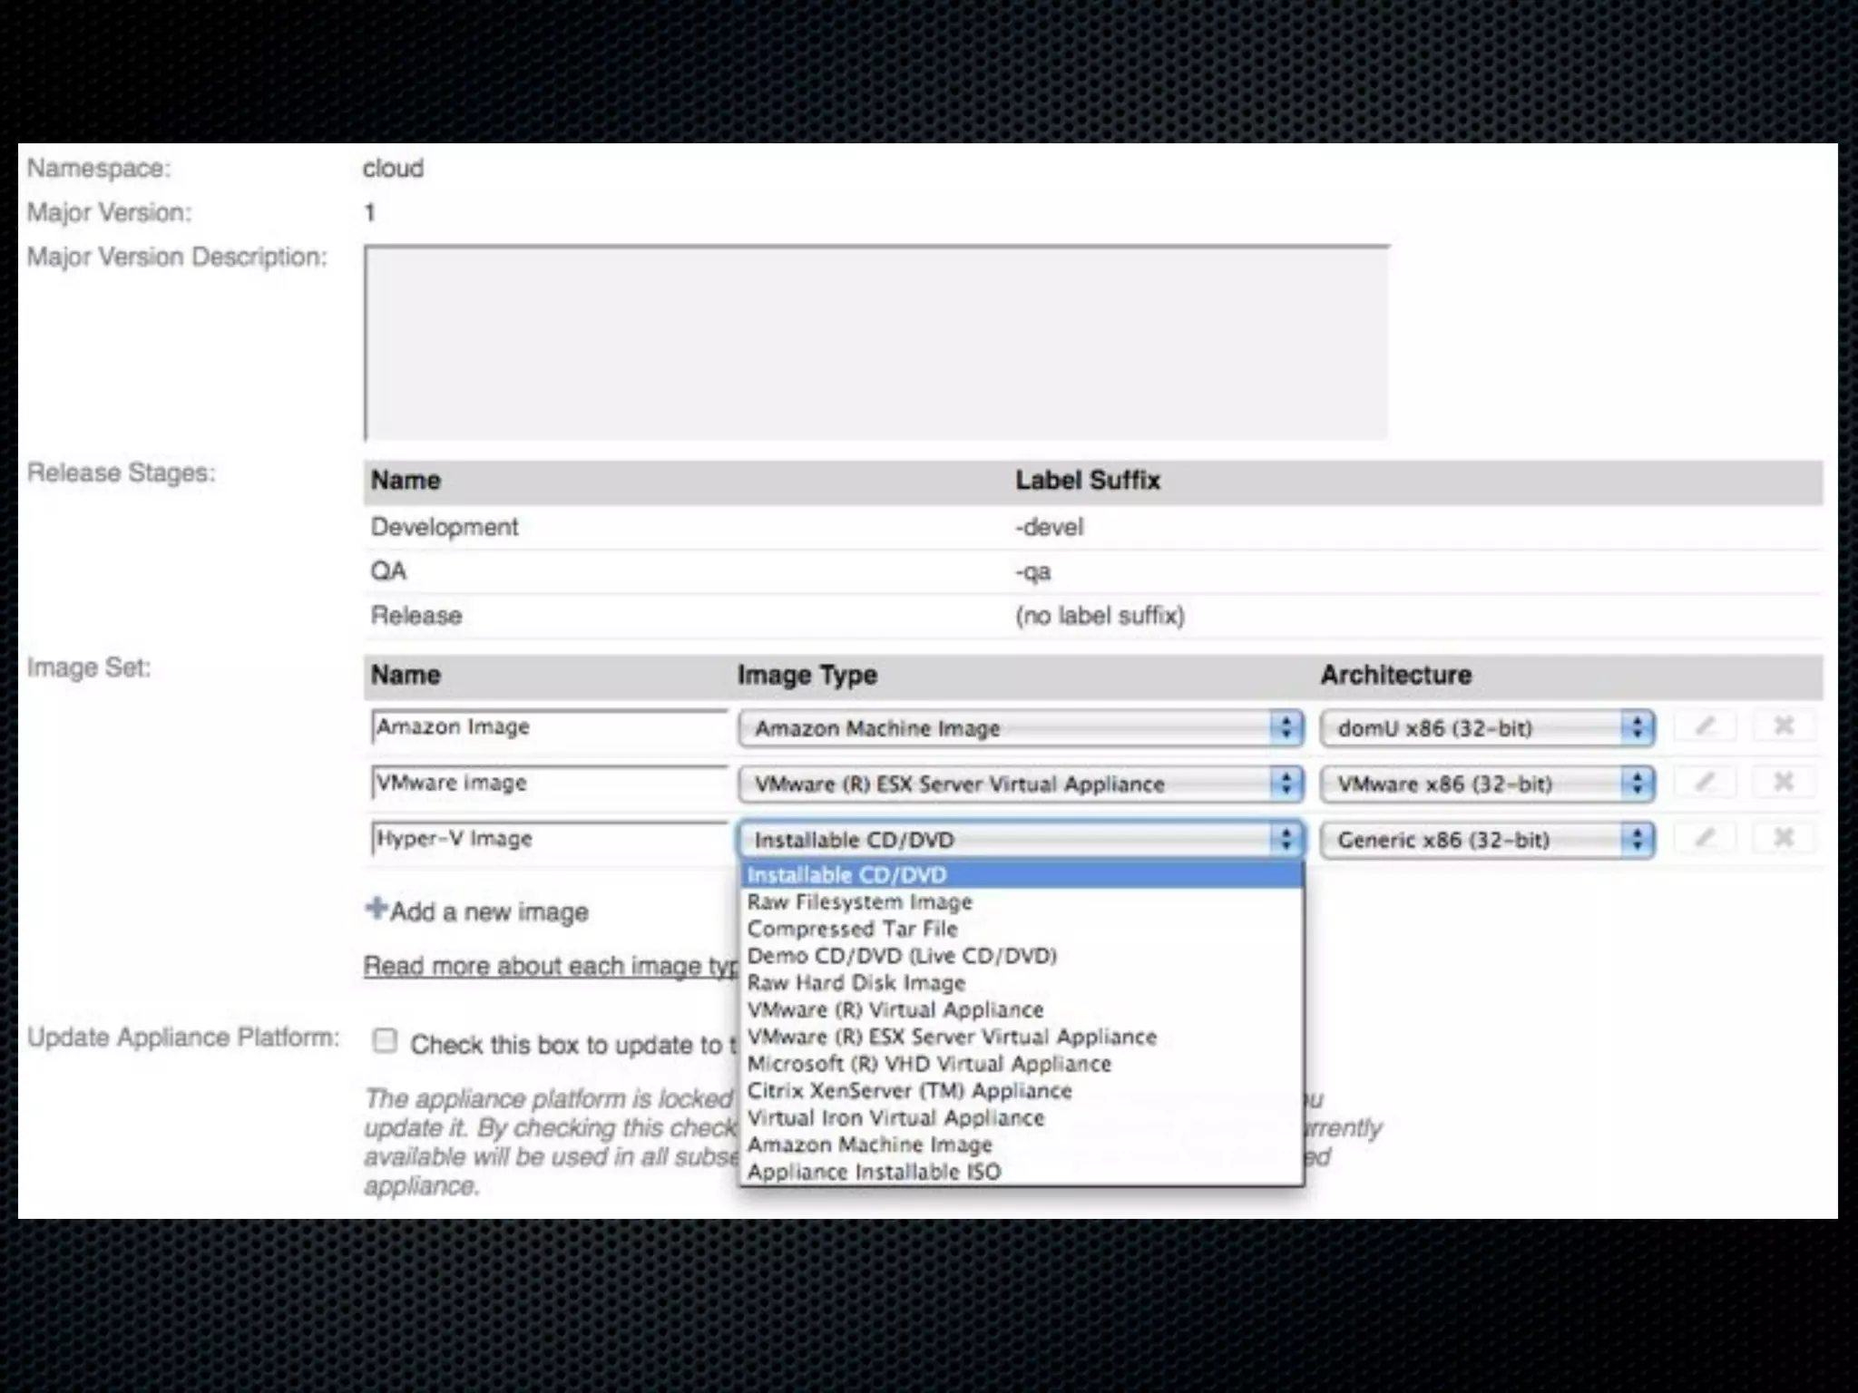Expand the VMware x86 (32-bit) architecture dropdown
Image resolution: width=1858 pixels, height=1393 pixels.
1486,784
